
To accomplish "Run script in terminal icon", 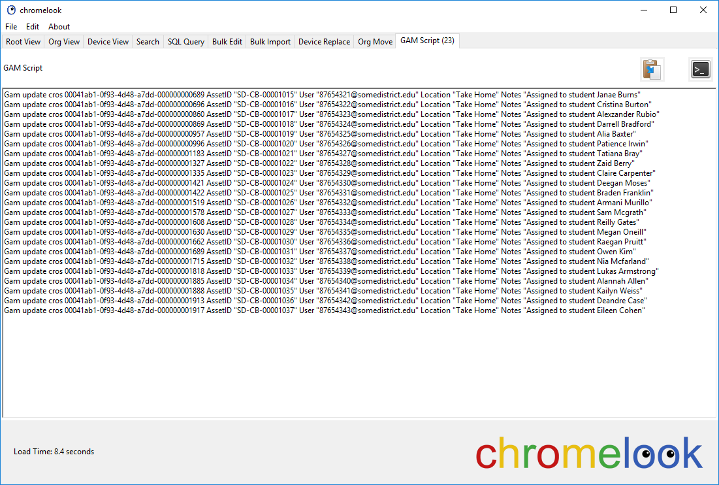I will point(700,69).
